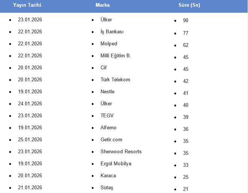This screenshot has width=248, height=193.
Task: Select the Alfemo brand entry
Action: point(108,128)
